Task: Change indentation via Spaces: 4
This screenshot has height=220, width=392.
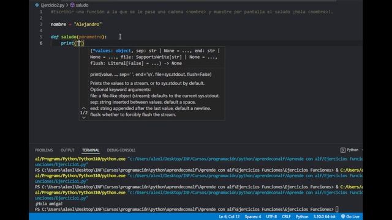Action: [253, 216]
